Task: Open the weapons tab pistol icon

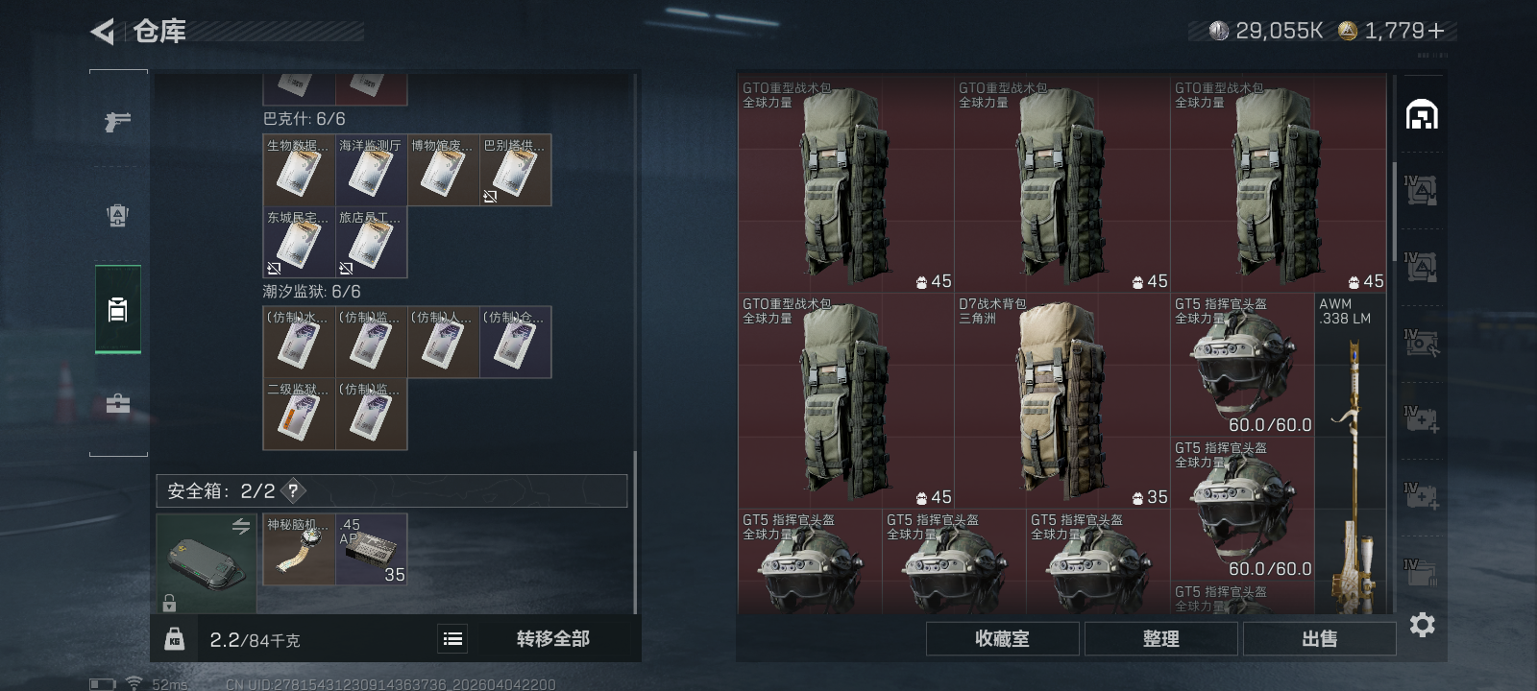Action: pos(117,122)
